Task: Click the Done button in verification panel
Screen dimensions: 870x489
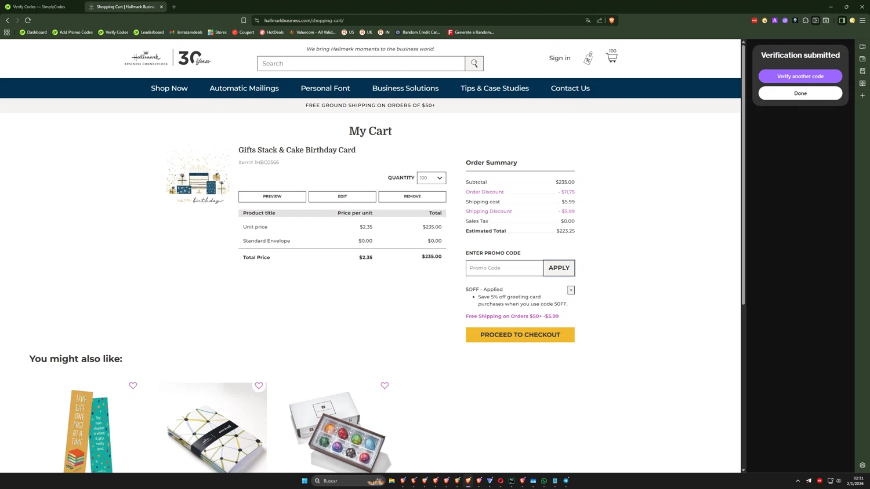Action: 800,93
